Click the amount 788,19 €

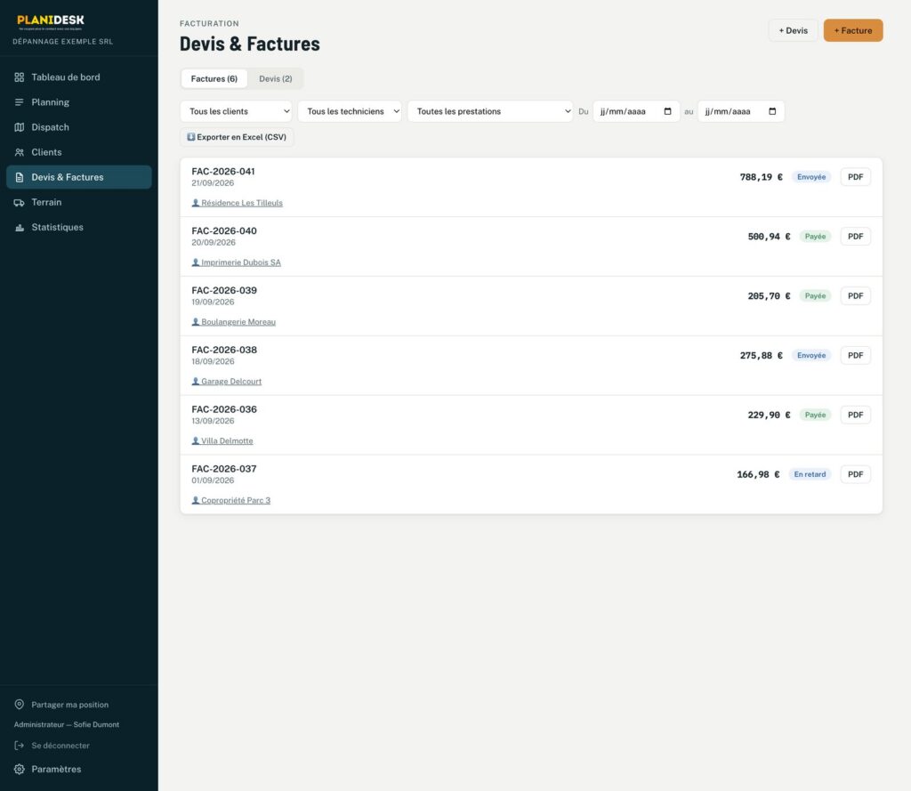(762, 177)
